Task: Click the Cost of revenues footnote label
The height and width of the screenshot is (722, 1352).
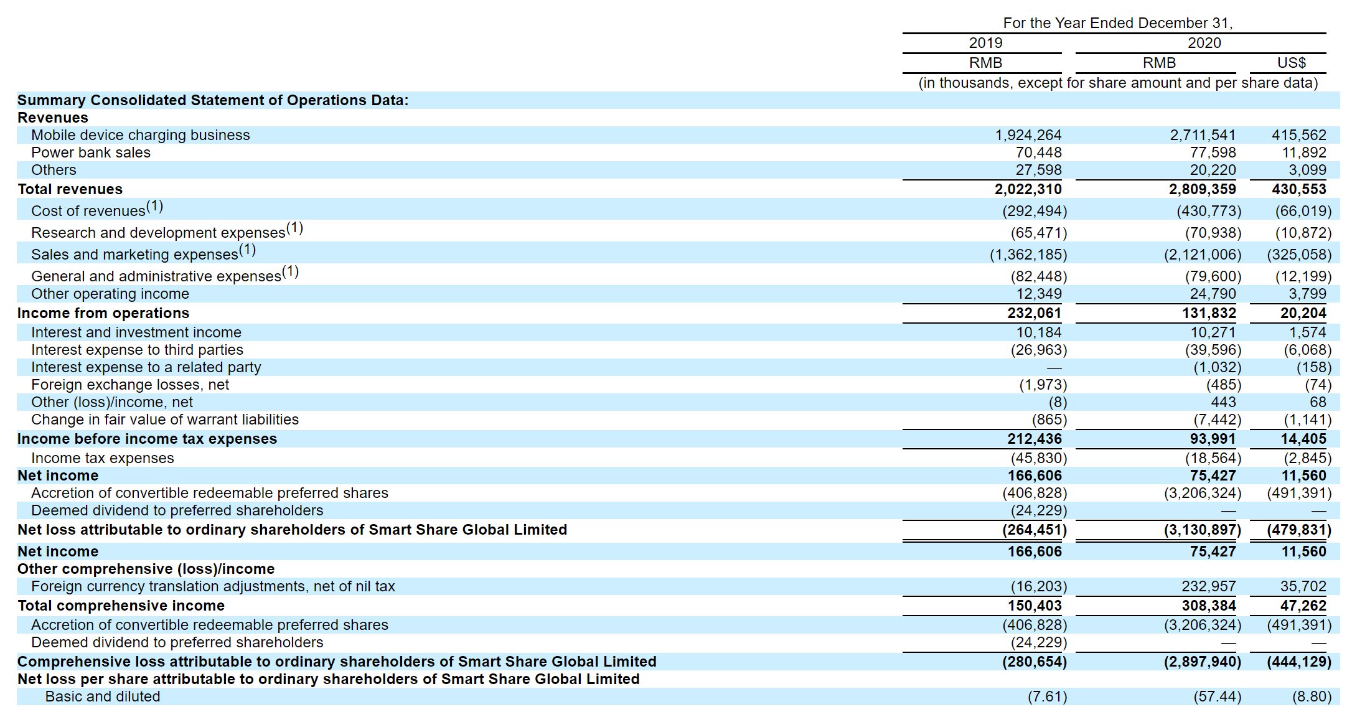Action: [x=96, y=210]
